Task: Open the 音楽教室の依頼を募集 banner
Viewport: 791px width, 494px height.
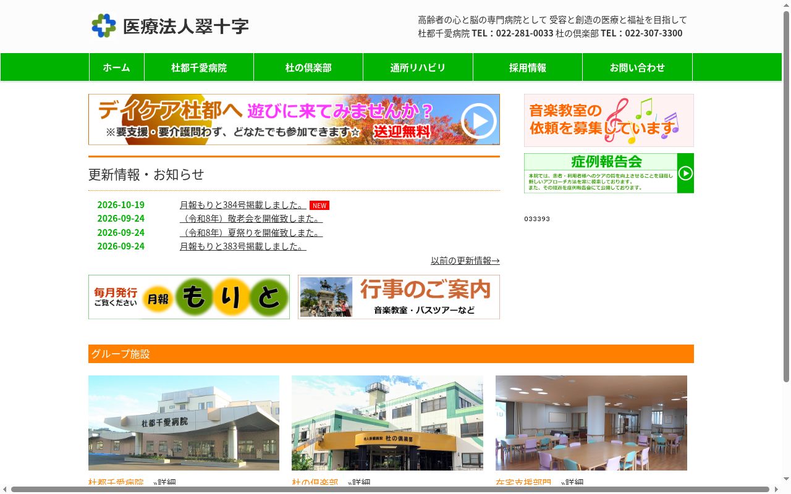Action: 609,120
